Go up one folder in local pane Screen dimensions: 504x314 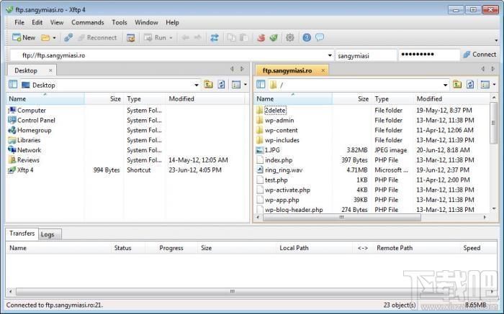pyautogui.click(x=208, y=85)
